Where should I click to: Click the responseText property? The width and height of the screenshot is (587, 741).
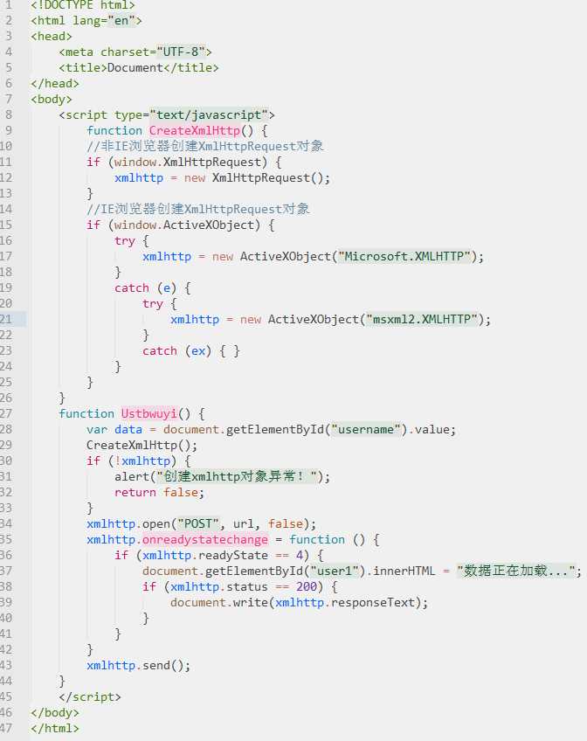point(373,602)
